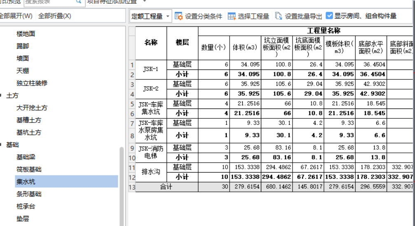Click the tree panel vertical scrollbar
Viewport: 415px width, 226px height.
coord(122,186)
